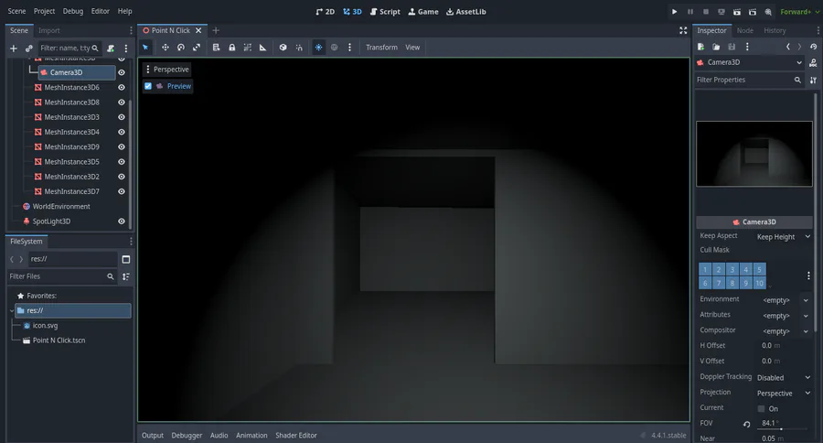Viewport: 823px width, 443px height.
Task: Activate the Scale Mode tool
Action: tap(197, 48)
